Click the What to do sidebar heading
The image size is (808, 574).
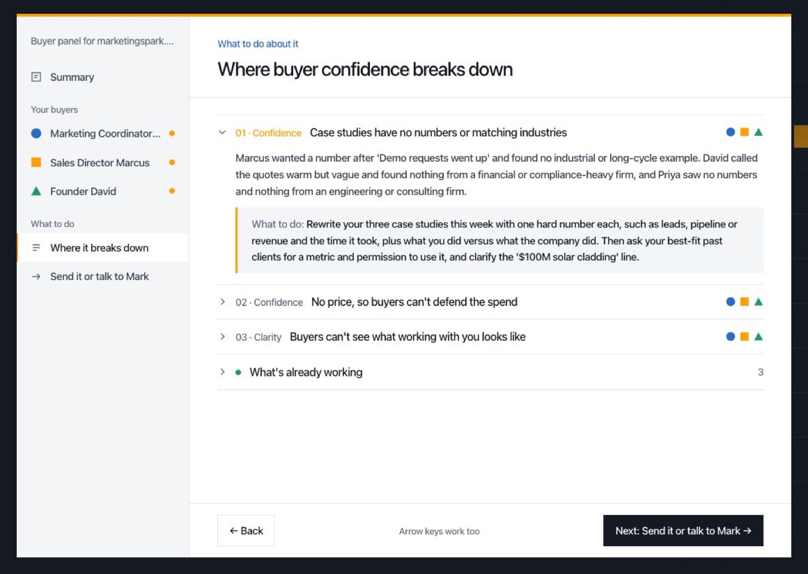coord(53,224)
